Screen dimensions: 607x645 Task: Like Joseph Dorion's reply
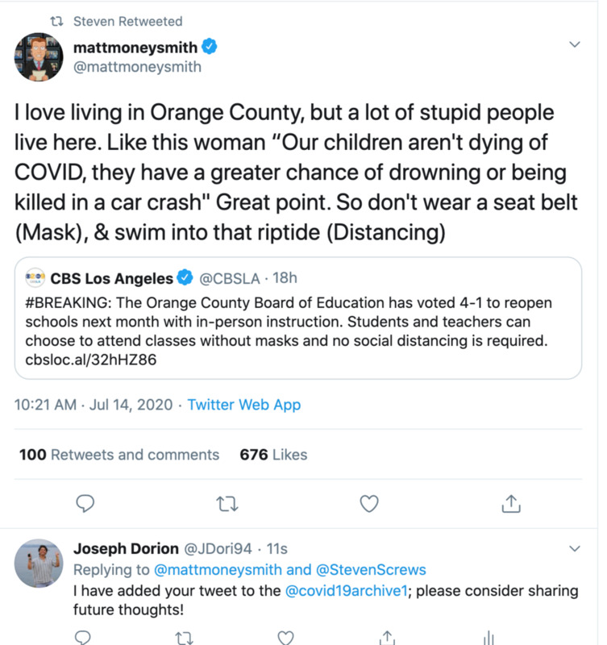pyautogui.click(x=286, y=638)
